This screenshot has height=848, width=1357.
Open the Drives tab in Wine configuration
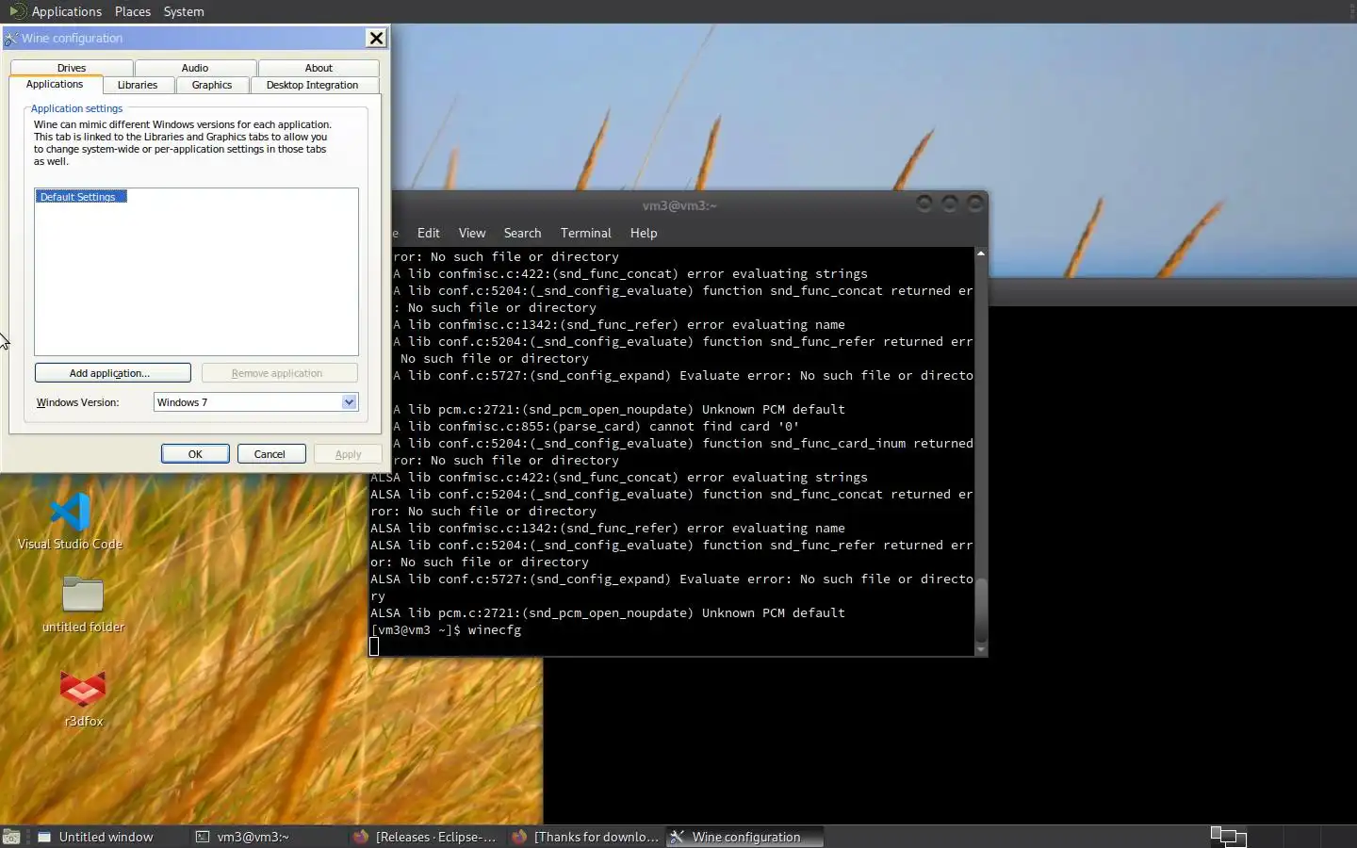(x=72, y=68)
